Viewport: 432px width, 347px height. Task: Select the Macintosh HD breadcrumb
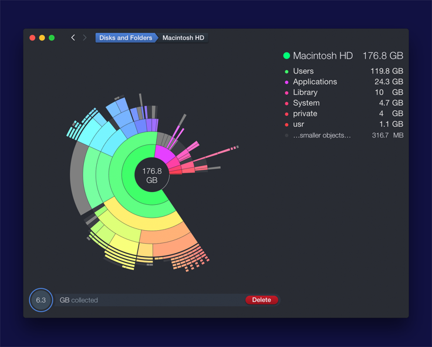pyautogui.click(x=183, y=38)
